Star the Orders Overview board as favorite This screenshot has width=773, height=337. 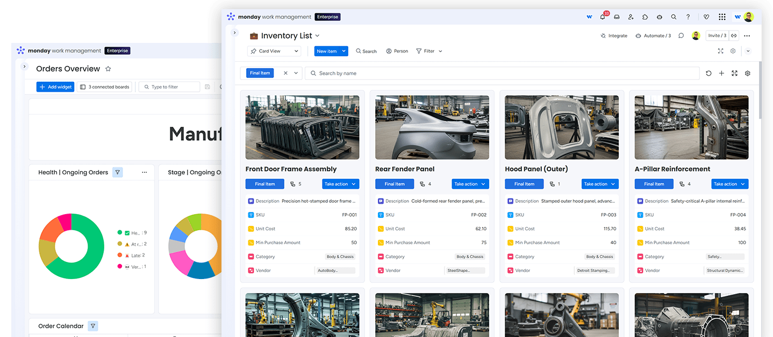coord(108,69)
